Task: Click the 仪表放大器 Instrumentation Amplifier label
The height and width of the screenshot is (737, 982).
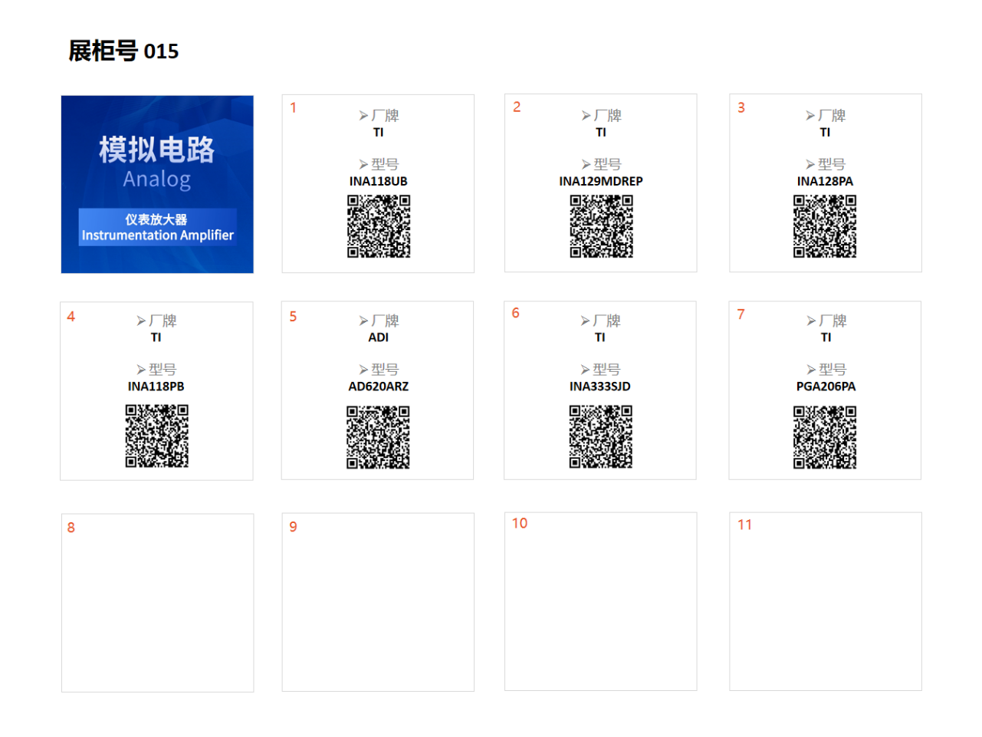Action: pos(158,227)
